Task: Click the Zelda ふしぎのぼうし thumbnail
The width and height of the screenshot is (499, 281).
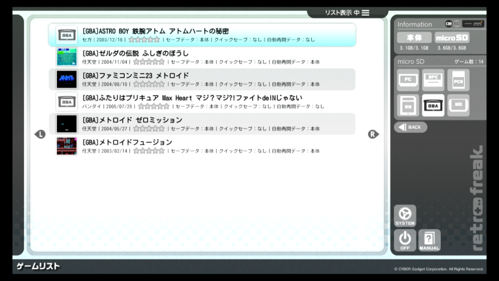Action: coord(66,57)
